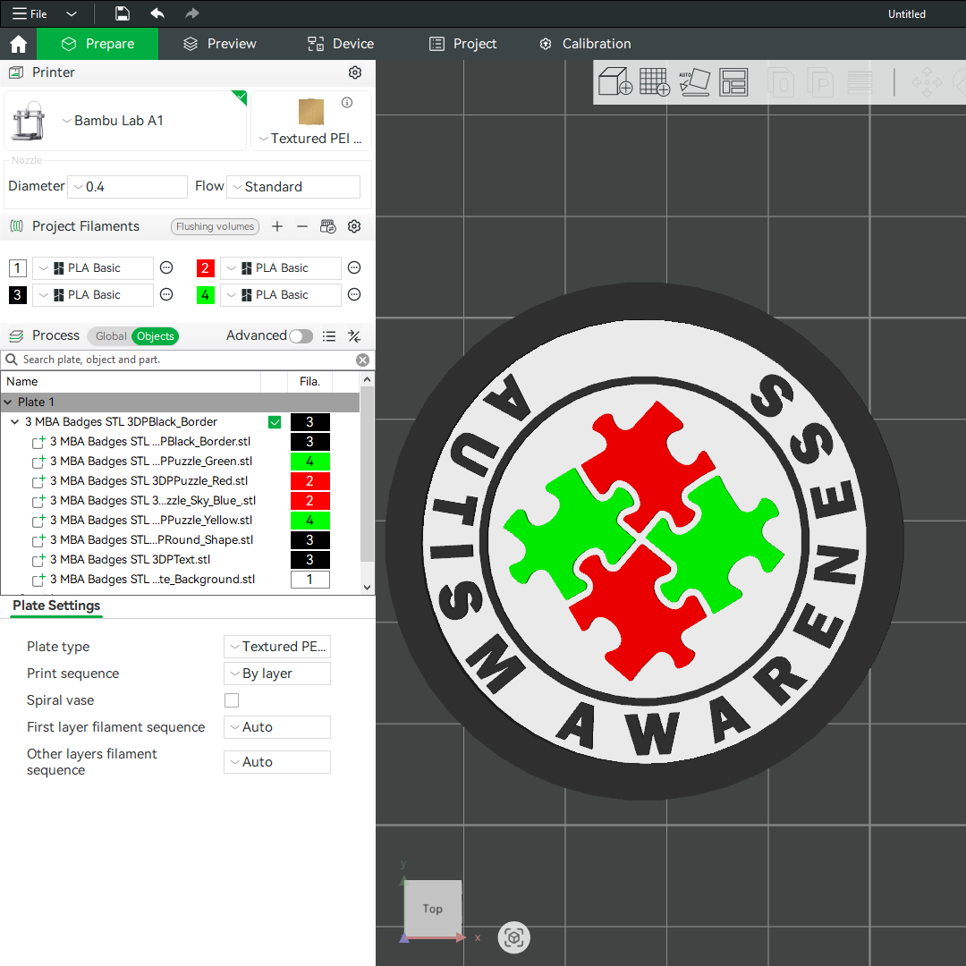The width and height of the screenshot is (966, 966).
Task: Click the Add plate grid icon
Action: [x=655, y=82]
